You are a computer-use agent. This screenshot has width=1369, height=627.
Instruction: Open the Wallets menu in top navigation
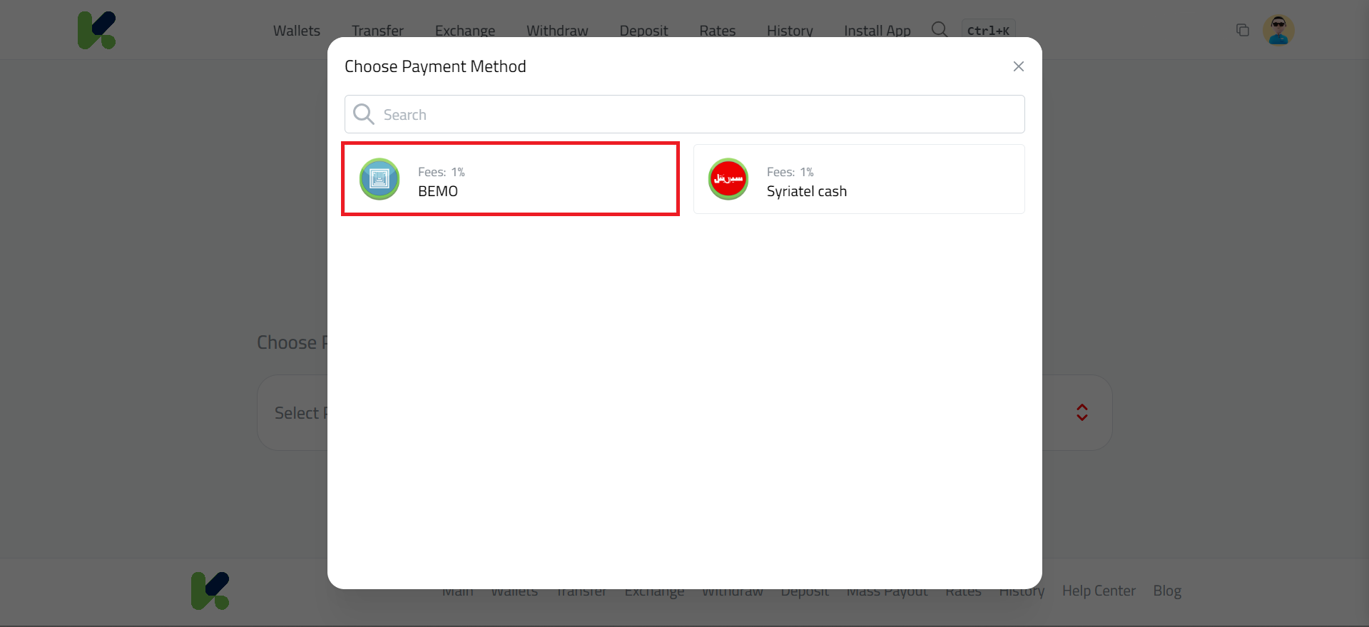coord(297,31)
